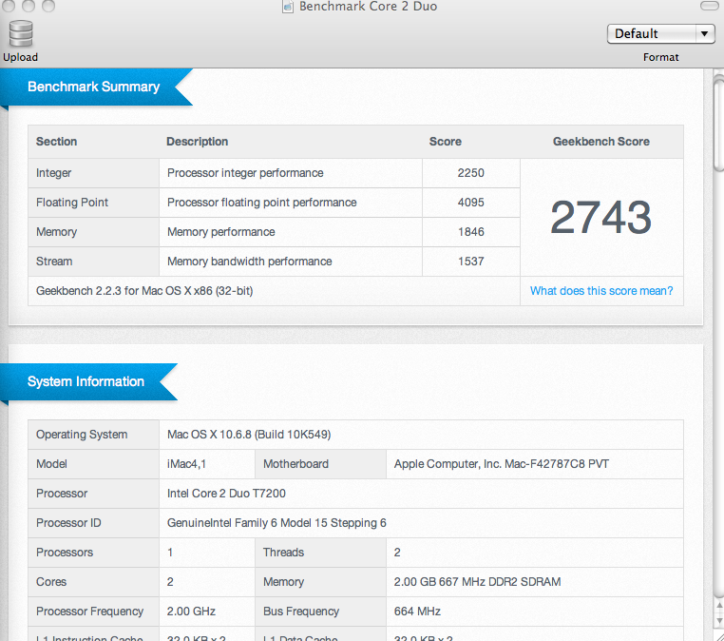The width and height of the screenshot is (724, 641).
Task: Click the Benchmark Summary banner heading
Action: (x=94, y=87)
